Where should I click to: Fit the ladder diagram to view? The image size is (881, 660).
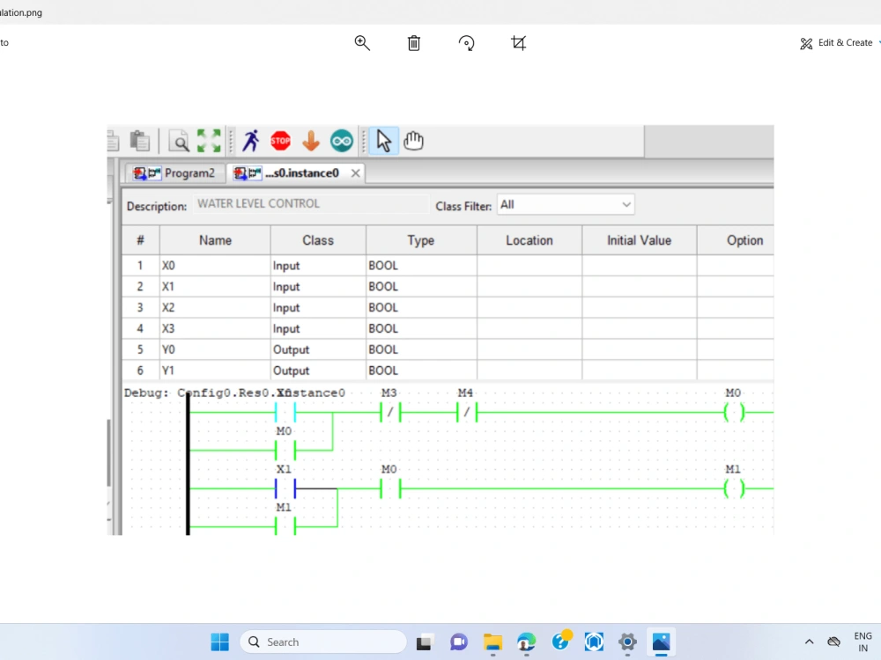tap(209, 140)
